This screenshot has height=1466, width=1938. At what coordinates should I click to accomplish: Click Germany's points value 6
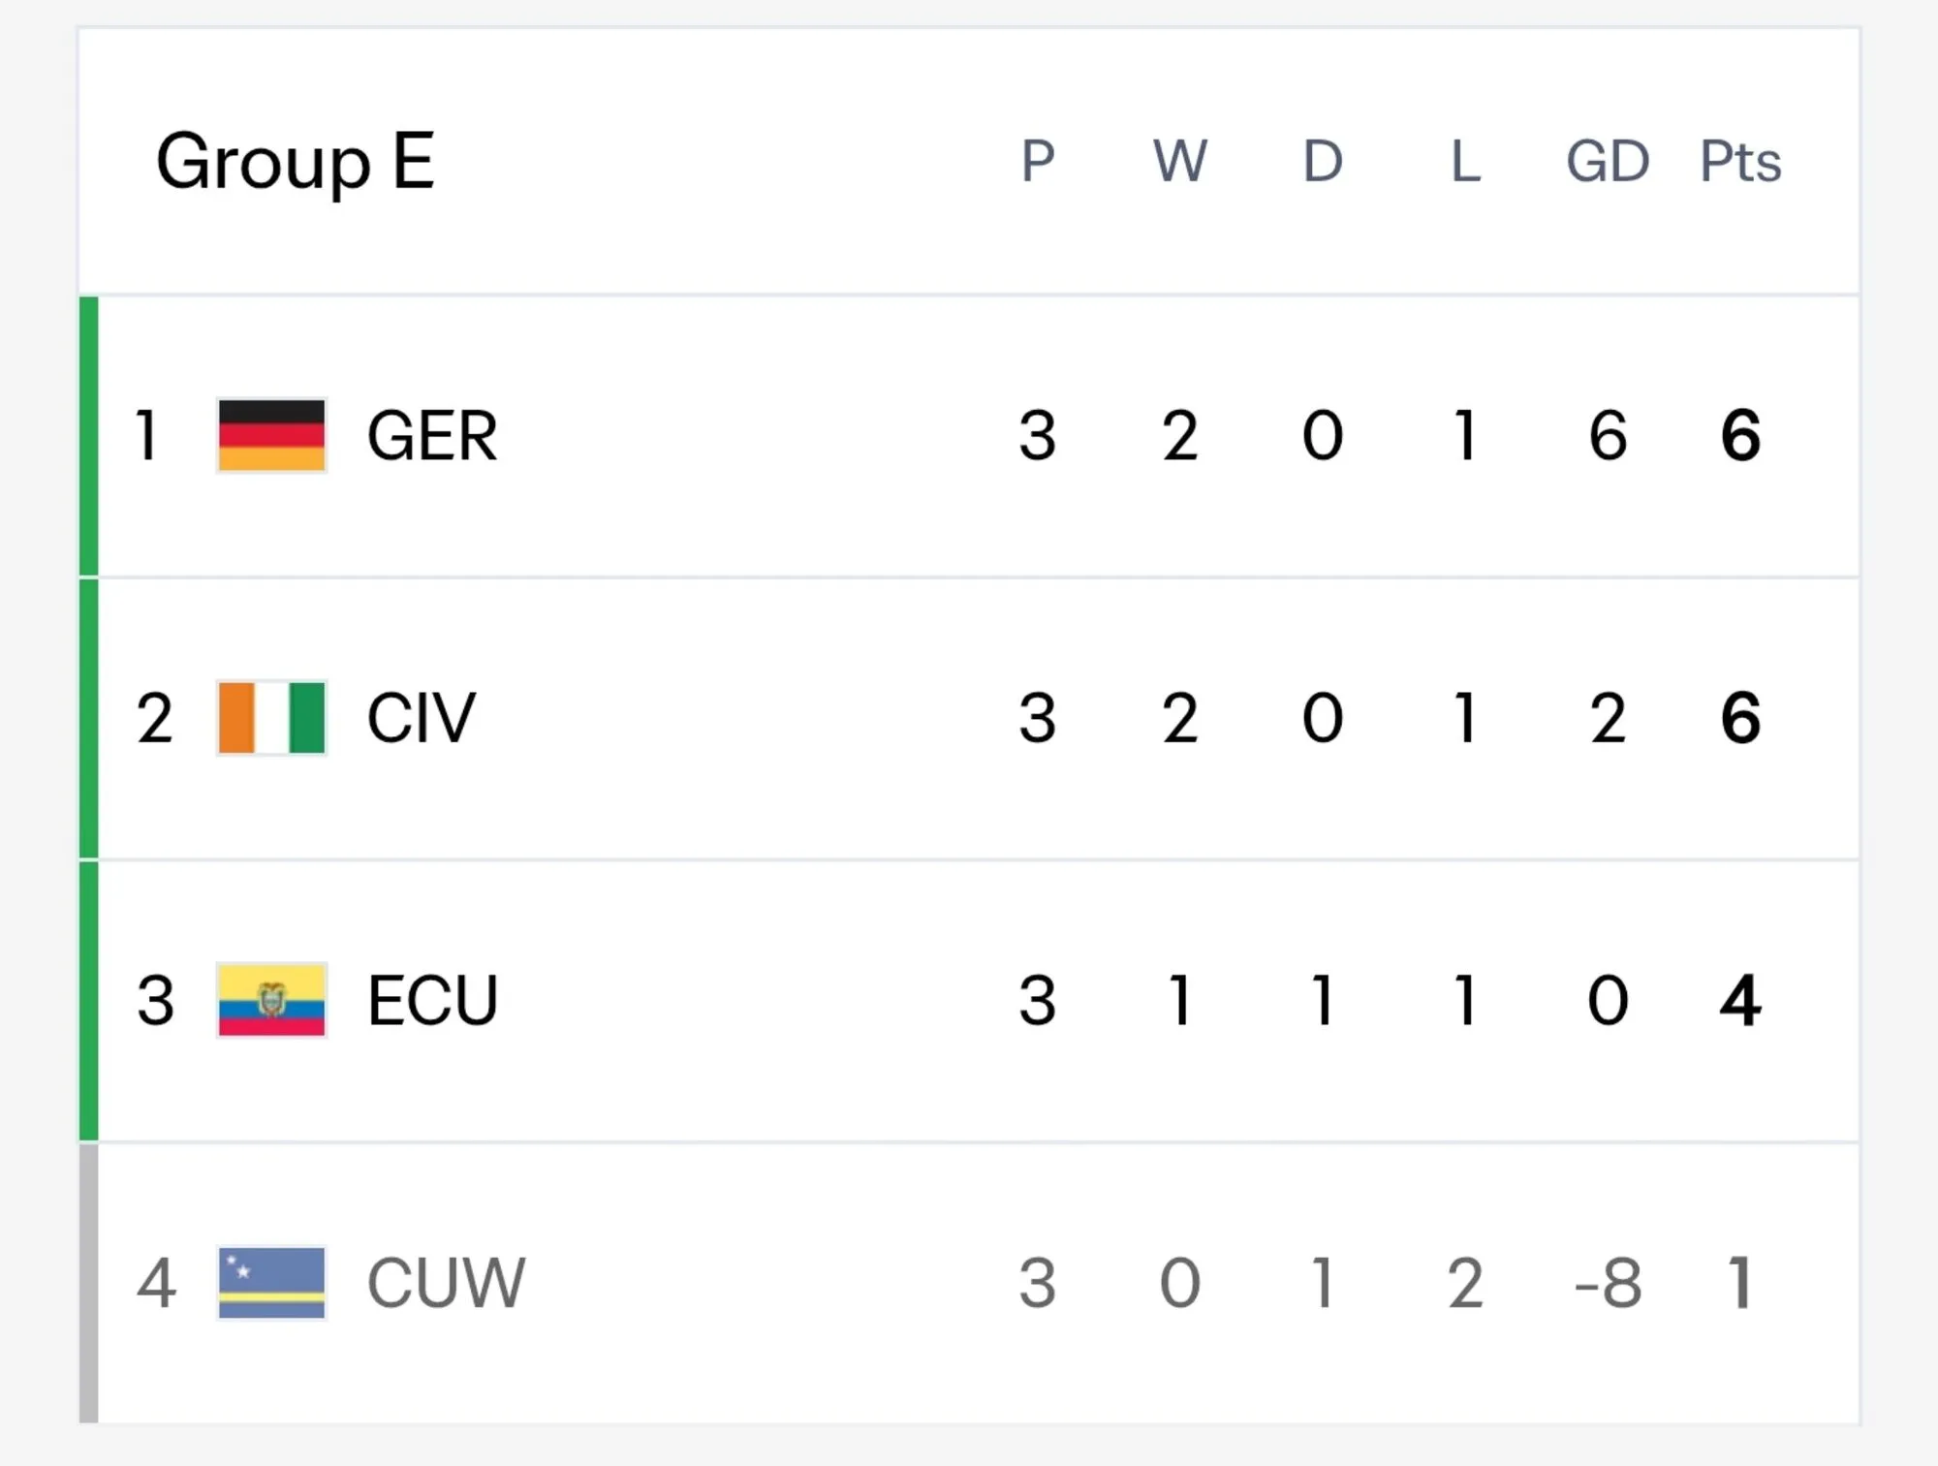(x=1740, y=435)
